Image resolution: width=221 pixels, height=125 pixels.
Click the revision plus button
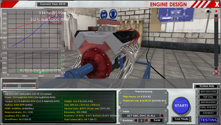(x=147, y=120)
